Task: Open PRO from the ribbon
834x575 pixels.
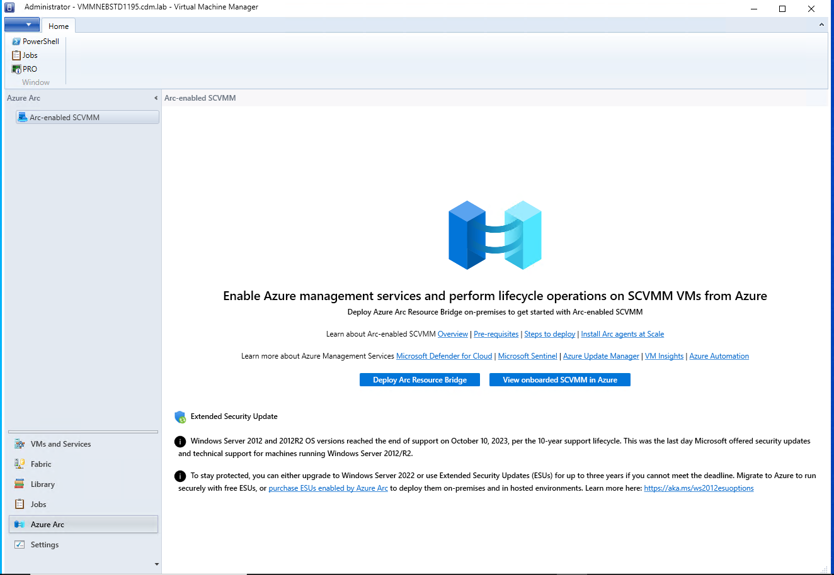Action: 25,69
